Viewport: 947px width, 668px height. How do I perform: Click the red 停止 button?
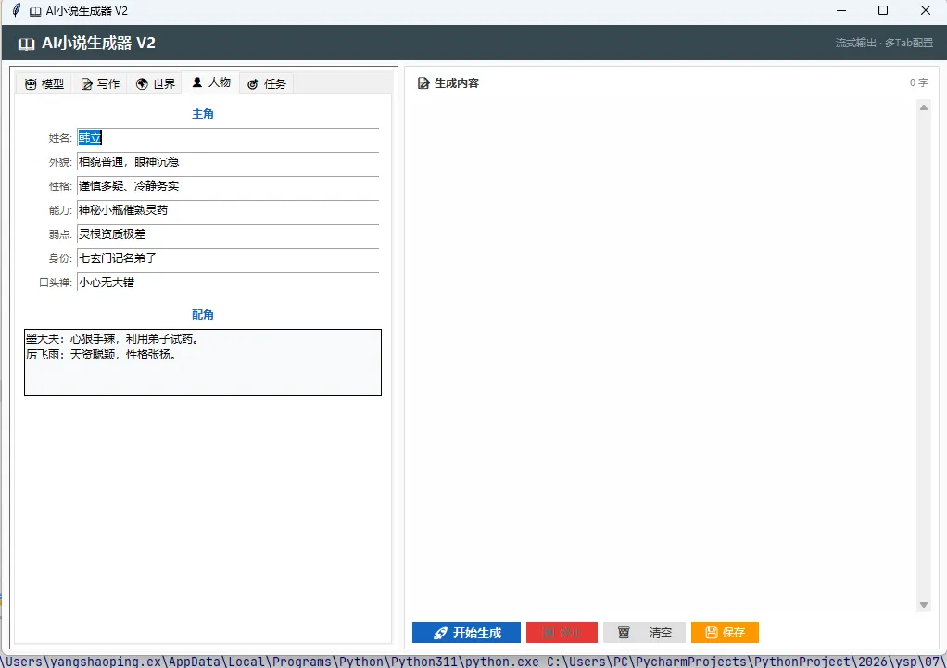tap(562, 633)
